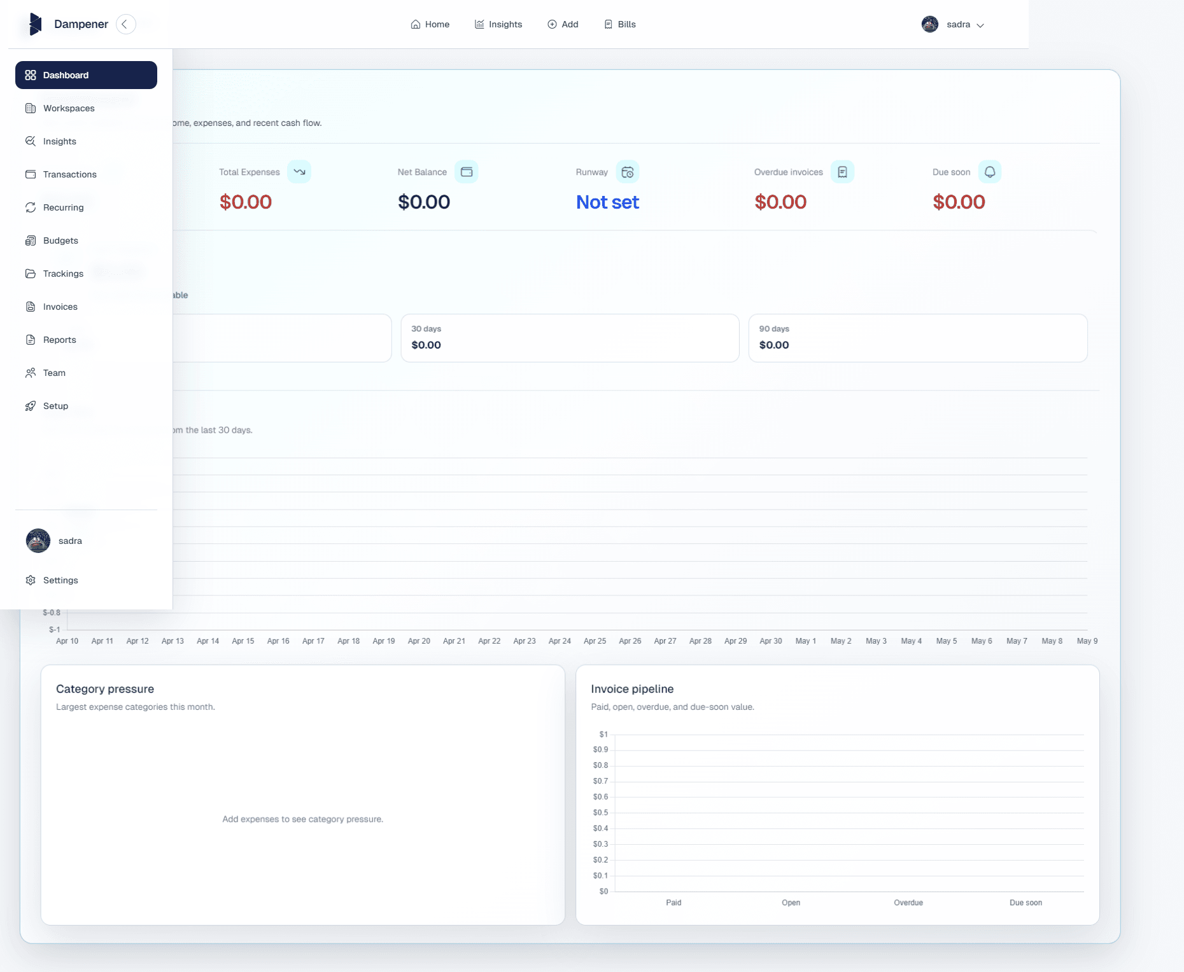Go to Transactions page
Screen dimensions: 1184x972
click(86, 174)
